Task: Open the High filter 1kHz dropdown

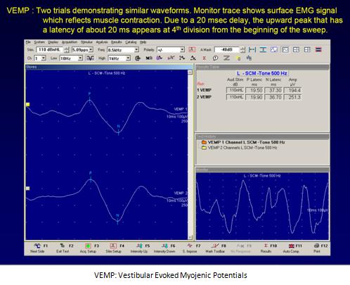Action: click(128, 58)
